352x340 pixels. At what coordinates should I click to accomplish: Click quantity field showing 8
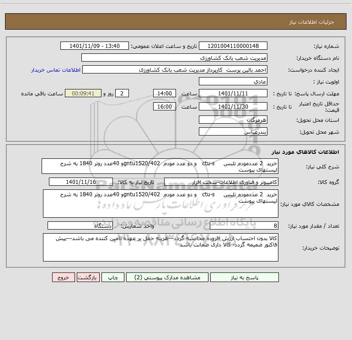[244, 225]
